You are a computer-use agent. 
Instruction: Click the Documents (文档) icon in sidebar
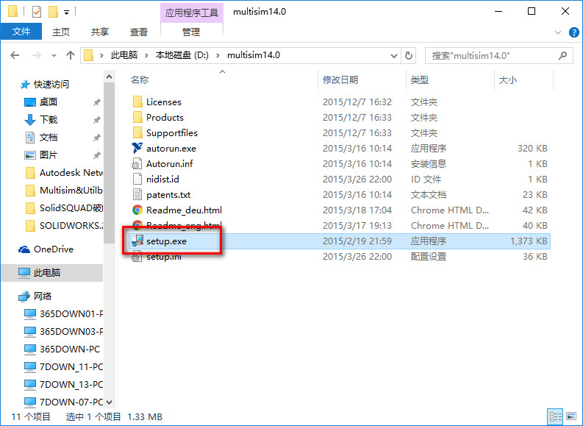(x=30, y=138)
